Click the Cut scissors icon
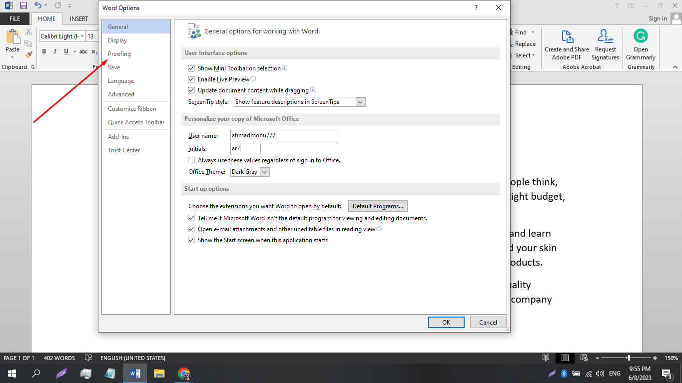 pyautogui.click(x=28, y=32)
